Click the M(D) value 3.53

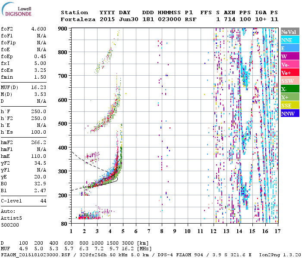40,94
